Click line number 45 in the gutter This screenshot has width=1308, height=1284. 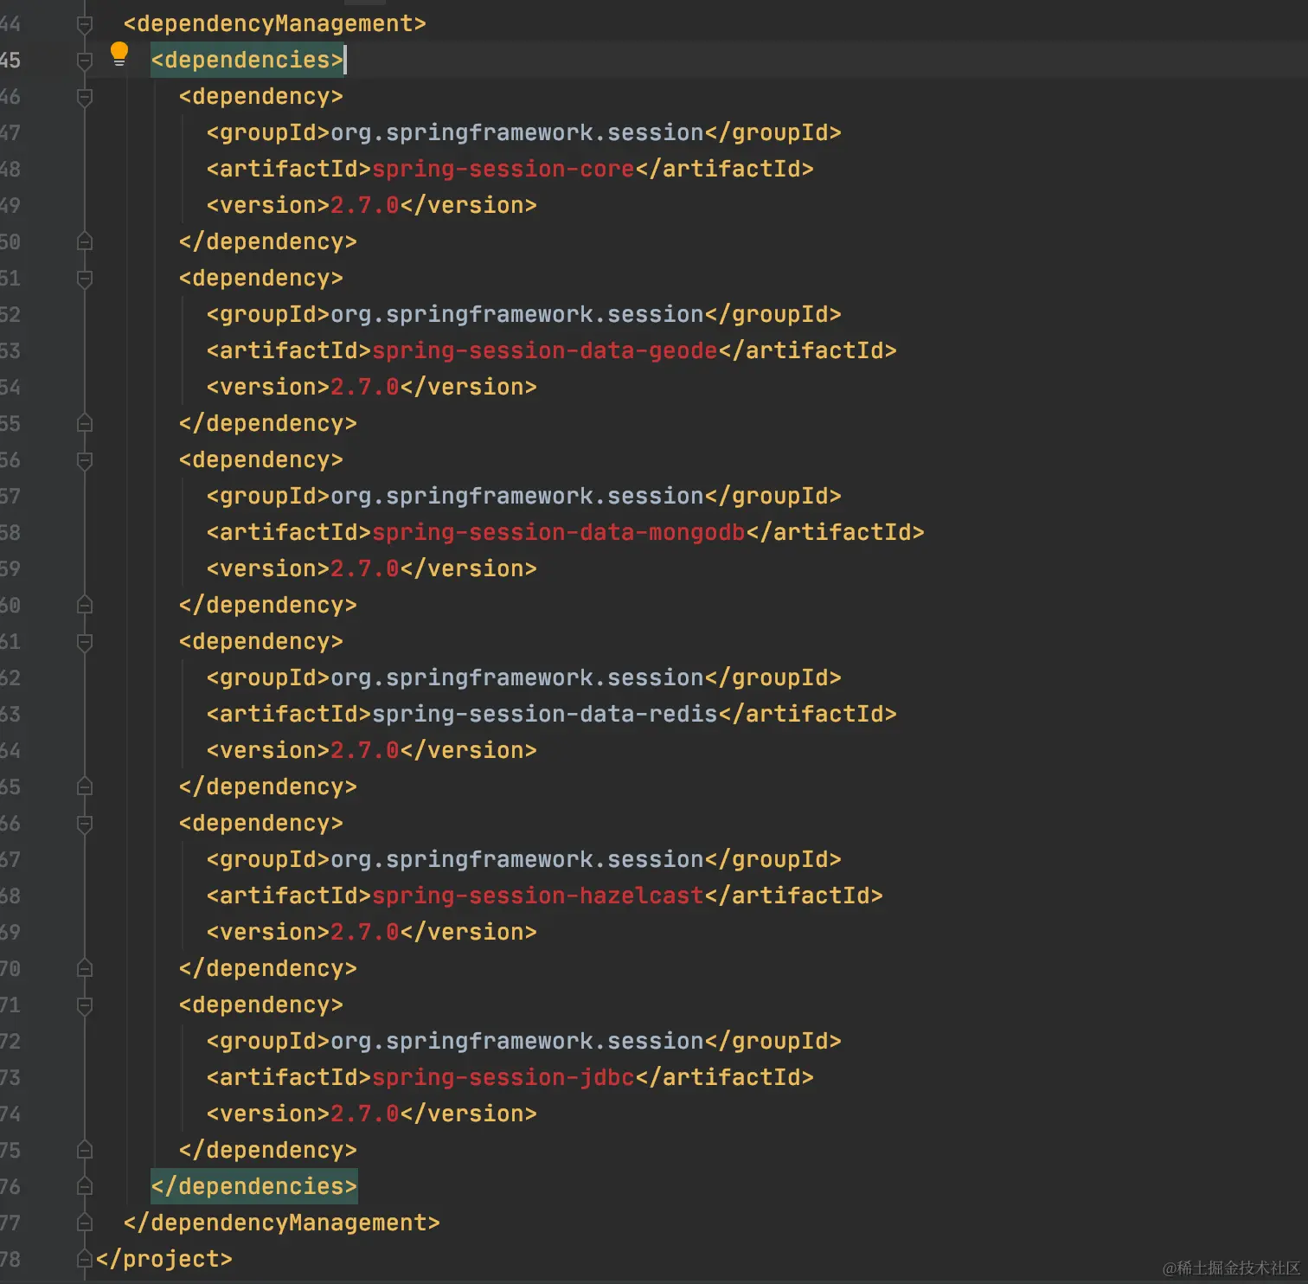pyautogui.click(x=10, y=60)
